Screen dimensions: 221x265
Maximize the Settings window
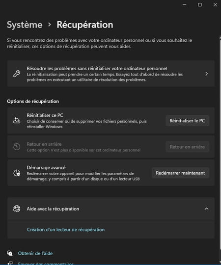pos(200,5)
